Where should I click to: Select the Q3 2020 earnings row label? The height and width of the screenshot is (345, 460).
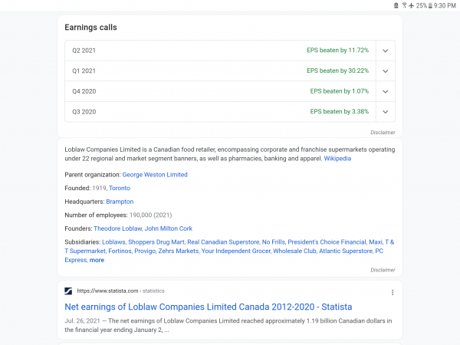(84, 112)
